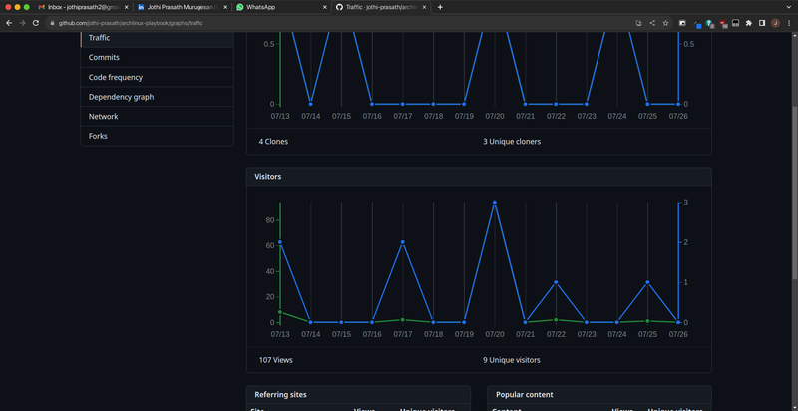Screen dimensions: 798x411
Task: Go back to previous page
Action: [9, 22]
